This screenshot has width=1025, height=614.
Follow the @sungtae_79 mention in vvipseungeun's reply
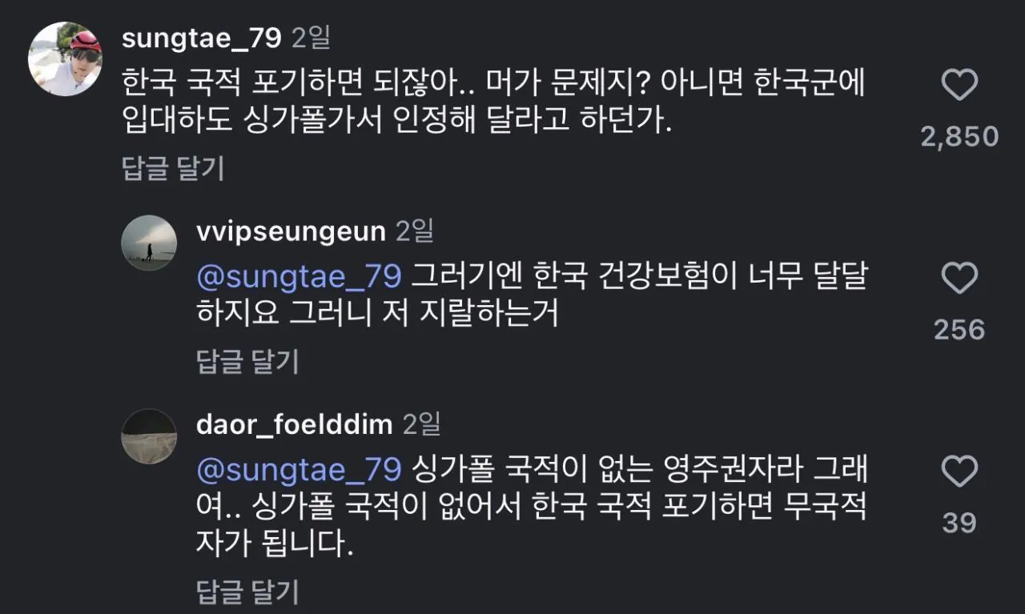[299, 276]
